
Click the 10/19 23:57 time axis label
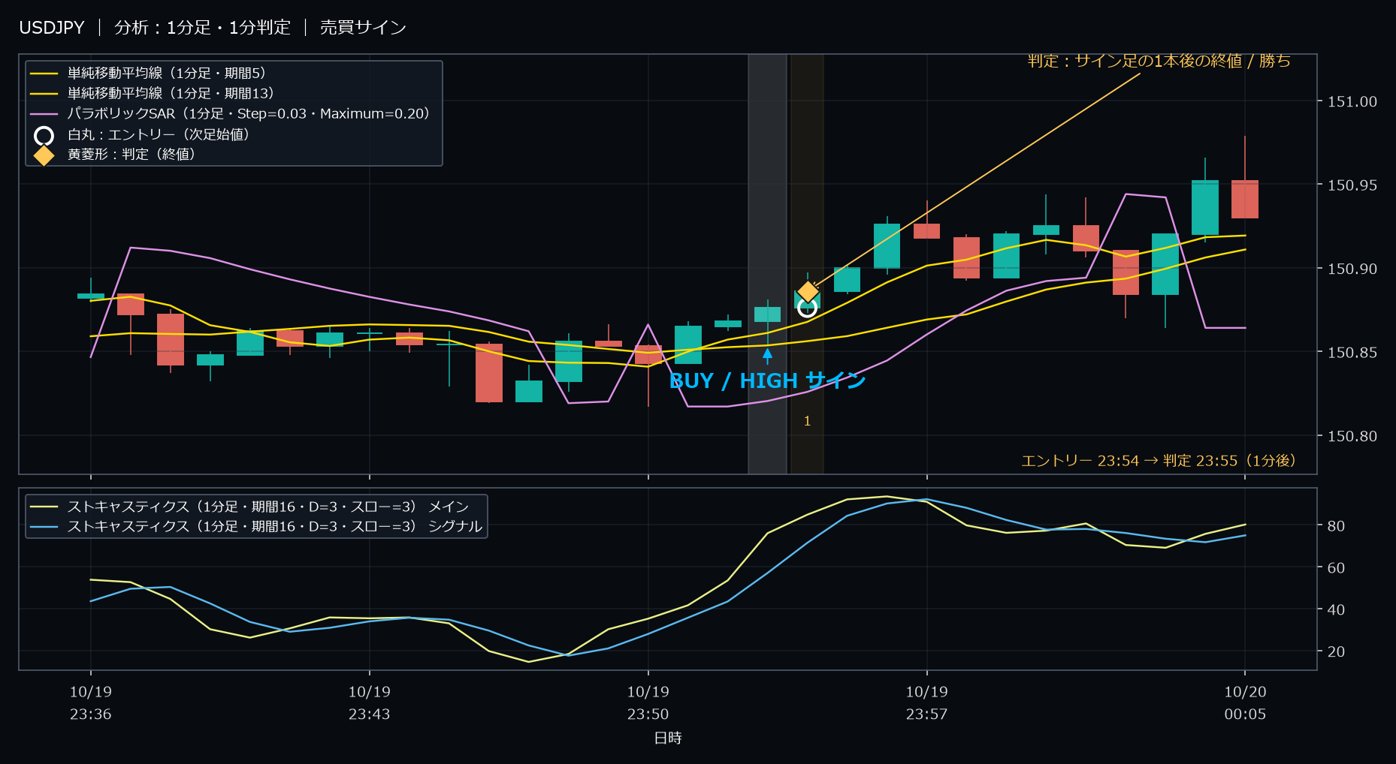coord(927,703)
